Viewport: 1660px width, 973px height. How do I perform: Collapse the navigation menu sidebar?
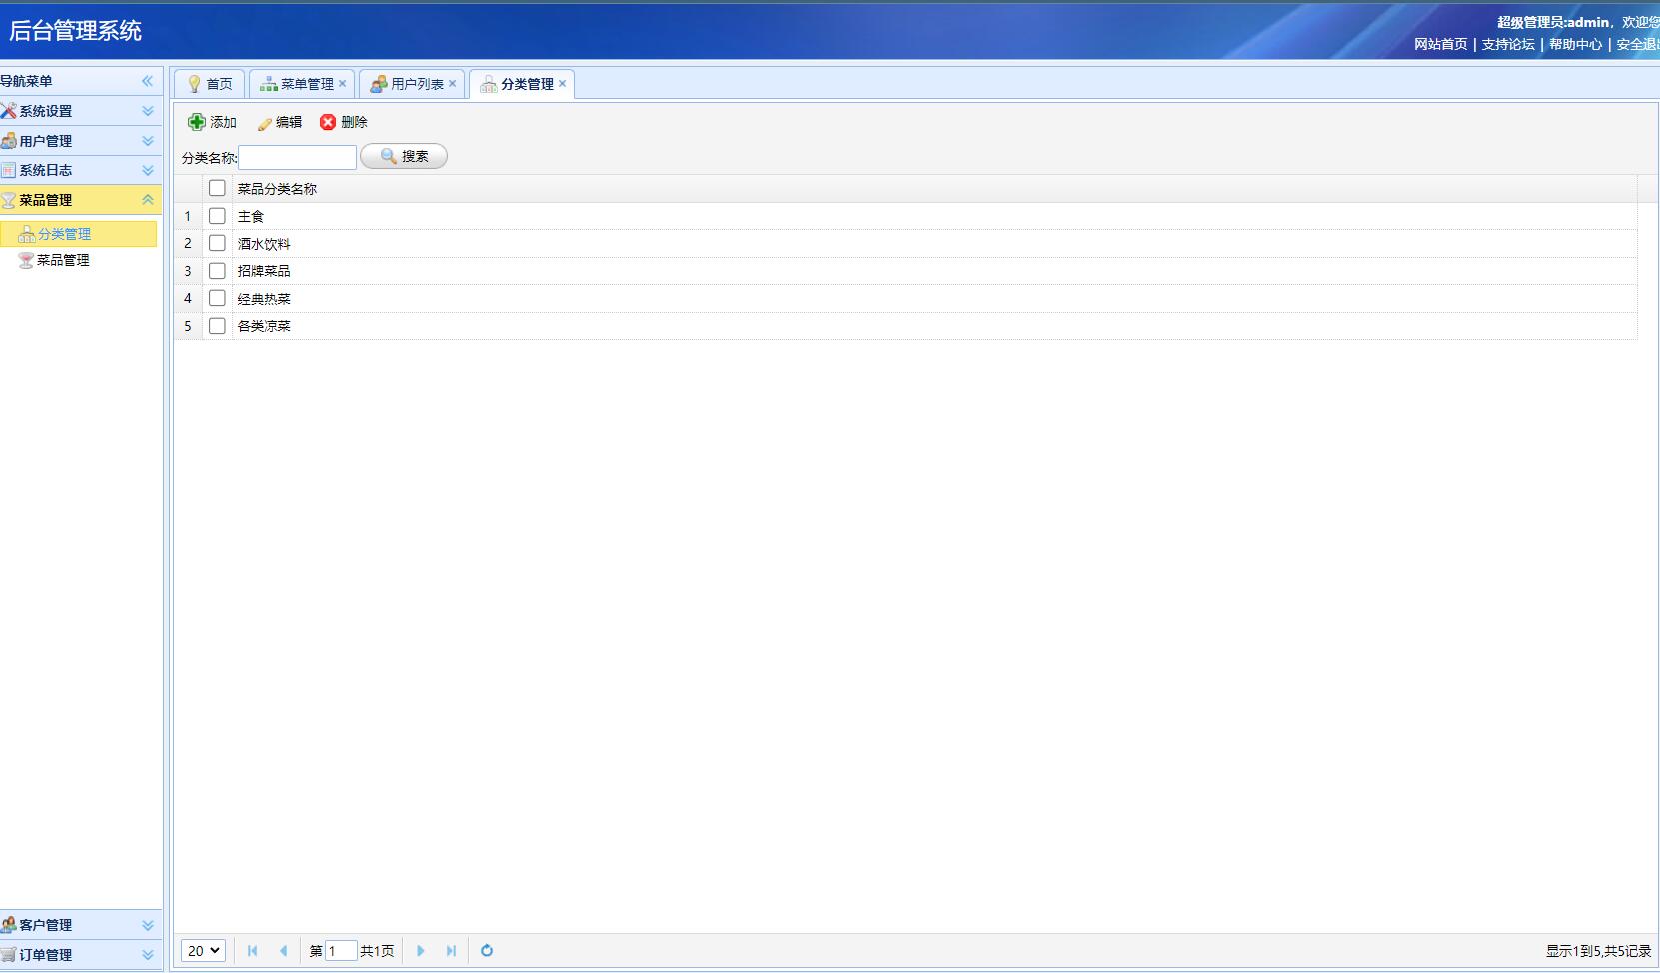147,81
